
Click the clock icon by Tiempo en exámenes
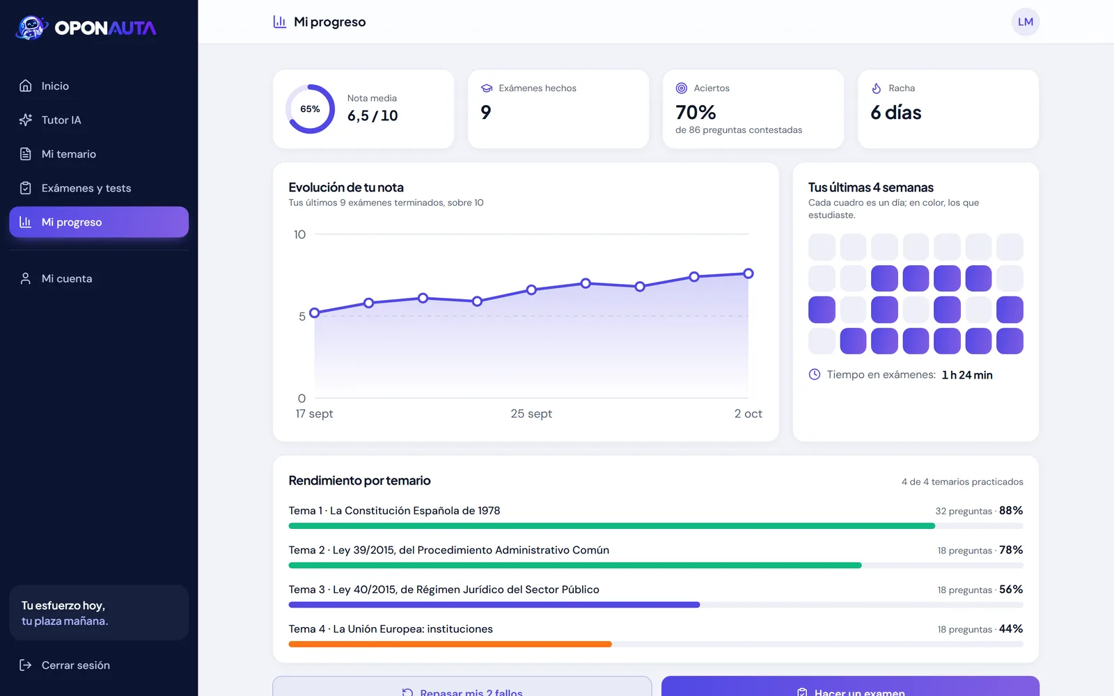tap(815, 374)
